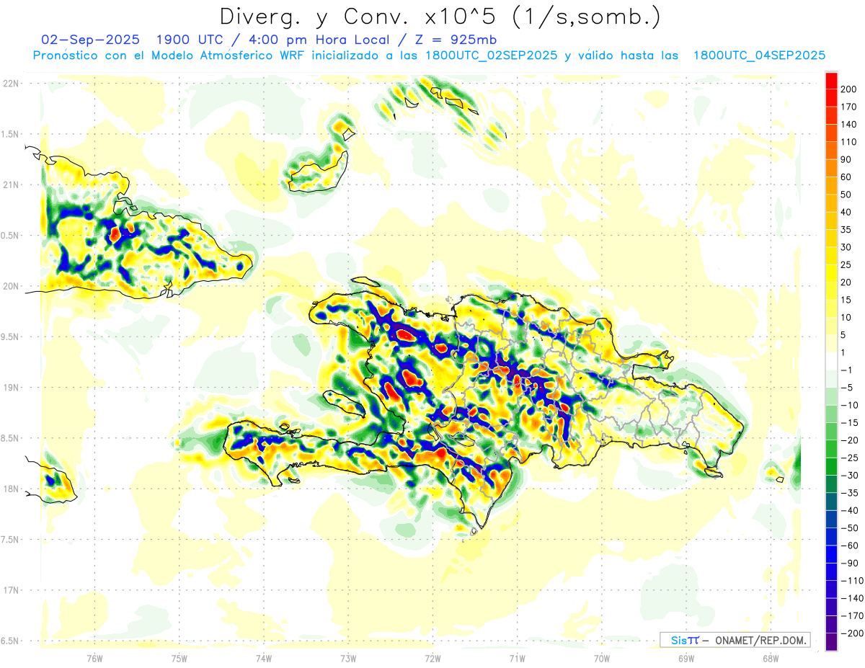Click the positive colorbar value '50'

[x=846, y=195]
